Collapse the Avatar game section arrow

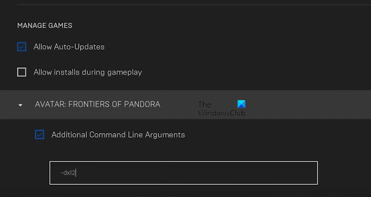click(20, 105)
